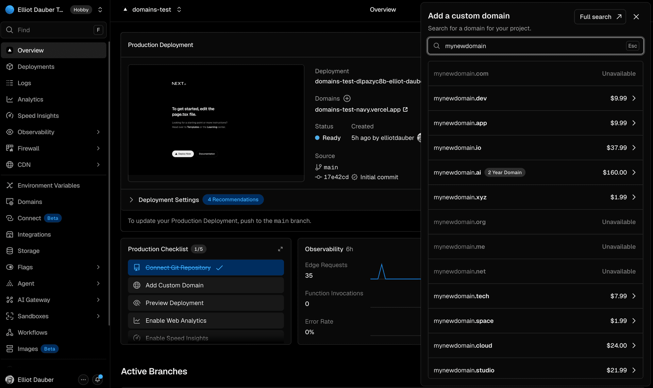Click the Firewall icon in sidebar
Image resolution: width=653 pixels, height=388 pixels.
(10, 148)
